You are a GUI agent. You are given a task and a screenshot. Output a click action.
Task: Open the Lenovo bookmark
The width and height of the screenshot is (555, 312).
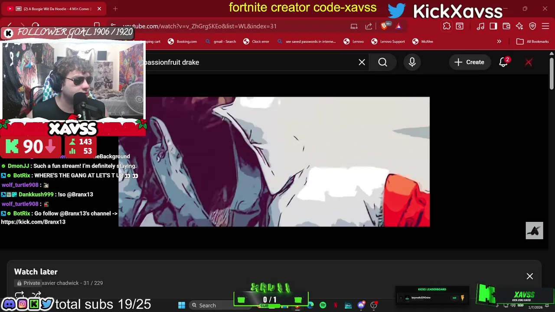pyautogui.click(x=354, y=42)
